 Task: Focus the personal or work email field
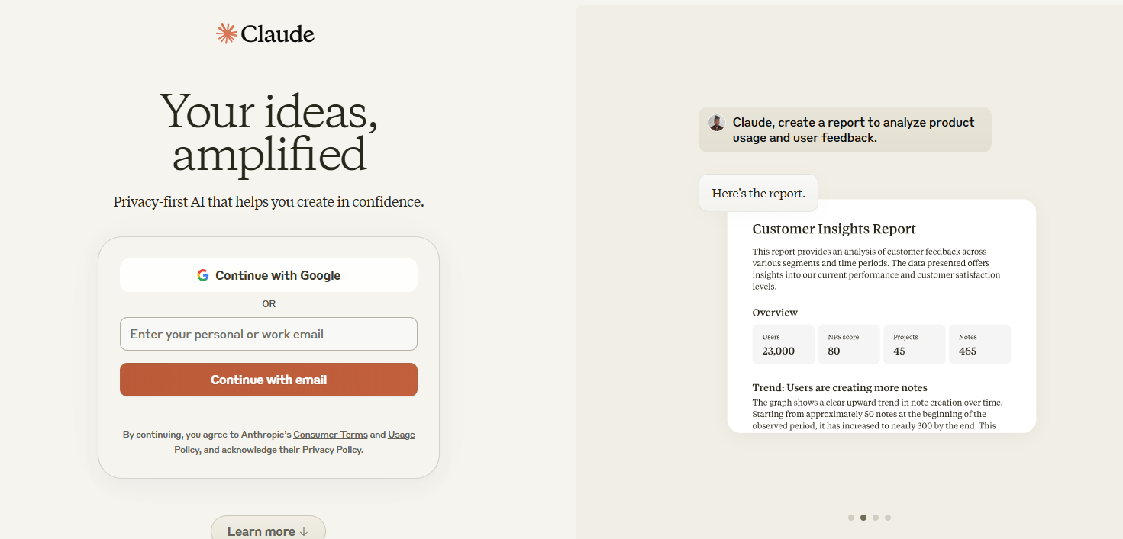[x=269, y=334]
